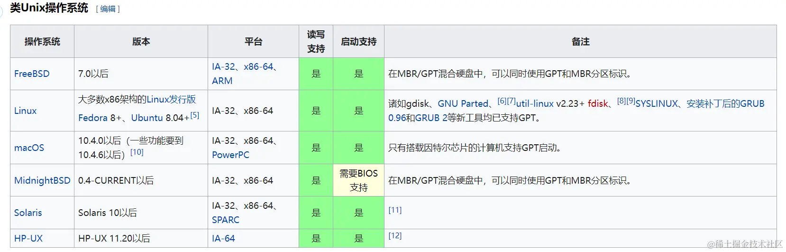Click the GRUB 2 link
The width and height of the screenshot is (786, 252).
click(x=431, y=118)
